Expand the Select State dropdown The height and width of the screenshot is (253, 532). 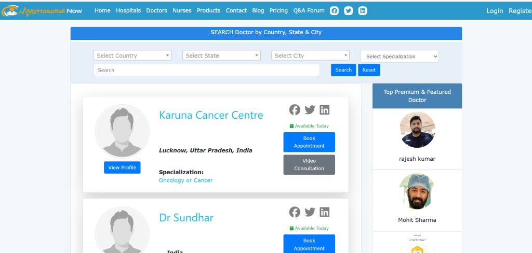pos(221,55)
